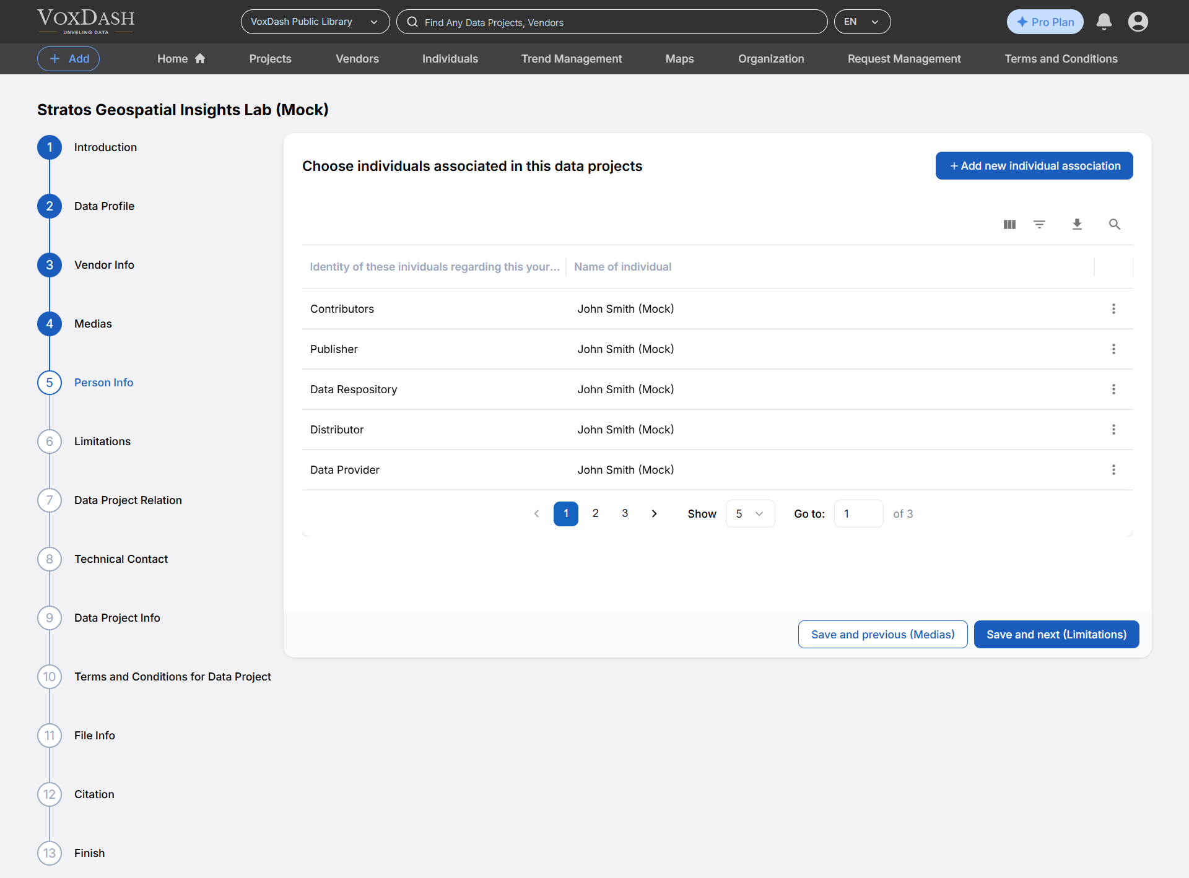This screenshot has height=878, width=1189.
Task: Open the Vendors menu item
Action: pyautogui.click(x=357, y=59)
